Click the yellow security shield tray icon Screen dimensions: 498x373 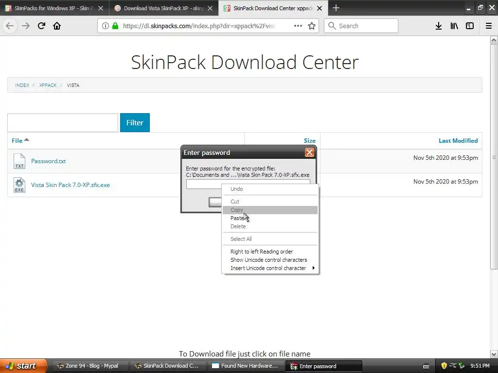click(444, 366)
